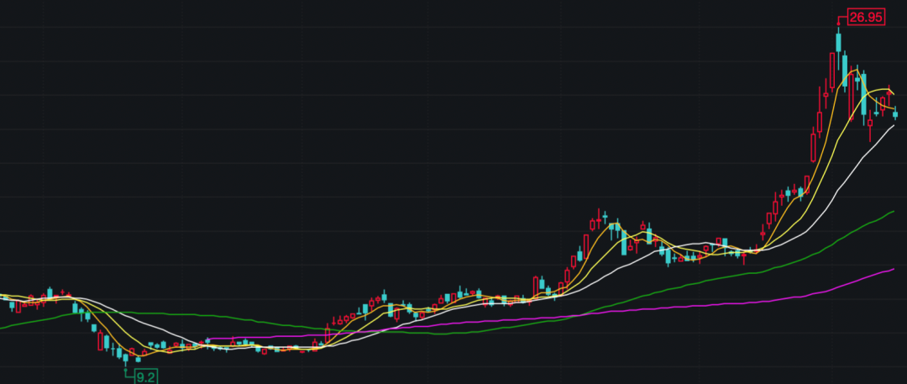This screenshot has height=384, width=907.
Task: Click the connector line beside the 26.95 label
Action: tap(842, 18)
